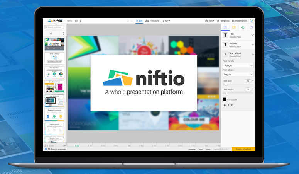This screenshot has height=174, width=299.
Task: Add a new slide with plus icon
Action: [51, 34]
